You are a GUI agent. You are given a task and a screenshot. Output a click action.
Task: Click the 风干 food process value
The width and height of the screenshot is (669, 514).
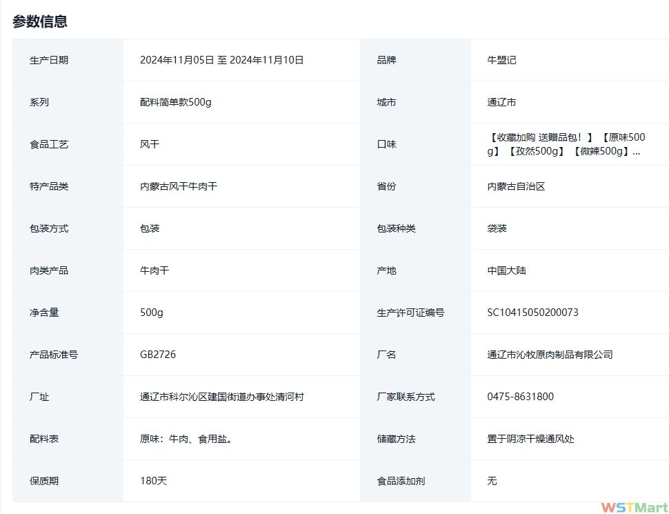(150, 144)
